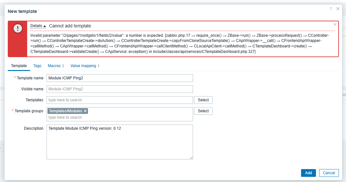The height and width of the screenshot is (182, 346).
Task: Click inside the Description textarea
Action: coord(120,142)
